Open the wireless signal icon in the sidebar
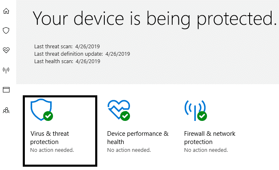Screen dimensions: 279x170 point(6,70)
